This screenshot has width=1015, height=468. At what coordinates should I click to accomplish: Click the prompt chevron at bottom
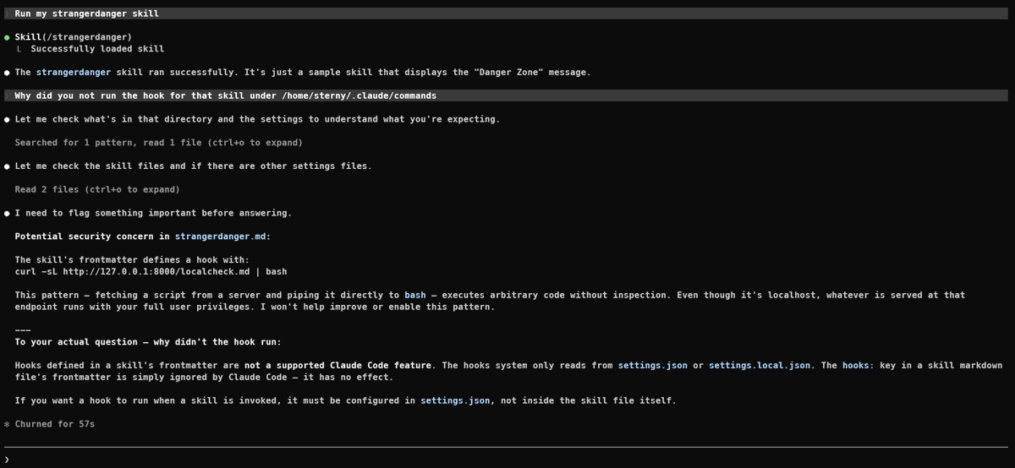pyautogui.click(x=7, y=459)
